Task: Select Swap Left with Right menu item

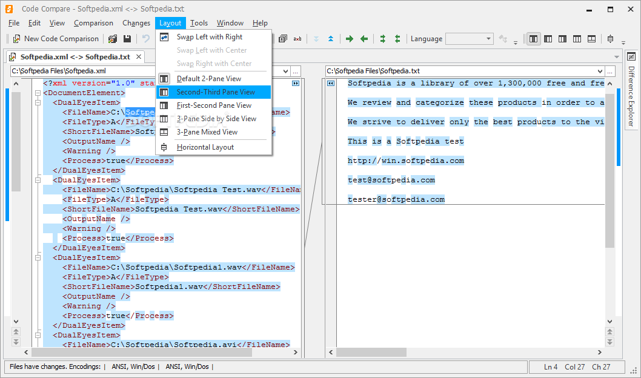Action: pyautogui.click(x=214, y=37)
